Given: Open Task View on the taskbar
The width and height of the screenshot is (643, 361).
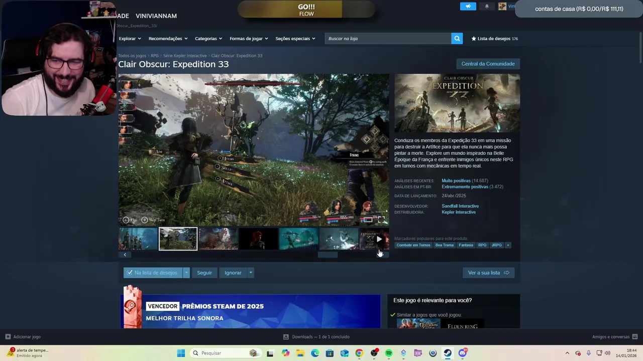Looking at the screenshot, I should click(x=270, y=353).
